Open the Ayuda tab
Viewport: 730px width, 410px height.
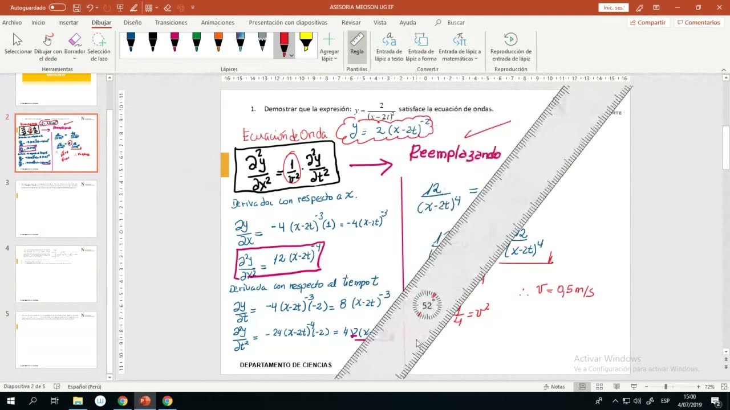tap(408, 22)
